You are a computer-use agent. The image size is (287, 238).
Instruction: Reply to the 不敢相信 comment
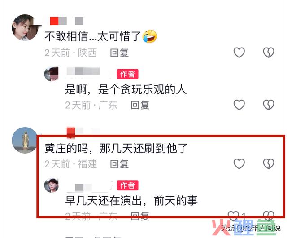(119, 53)
